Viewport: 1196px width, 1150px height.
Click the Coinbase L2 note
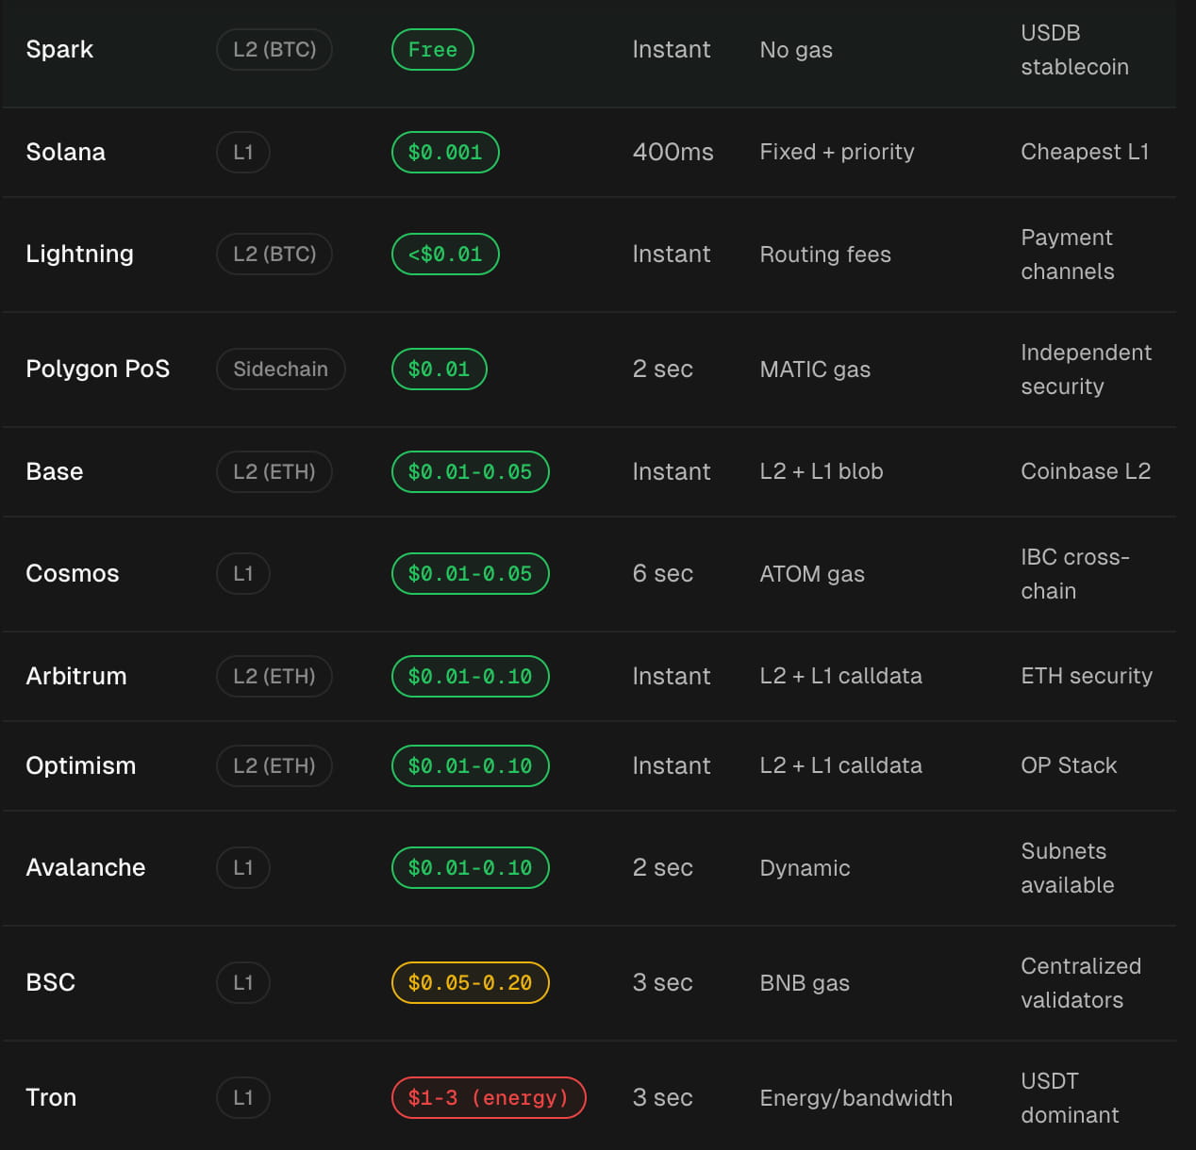(x=1086, y=471)
